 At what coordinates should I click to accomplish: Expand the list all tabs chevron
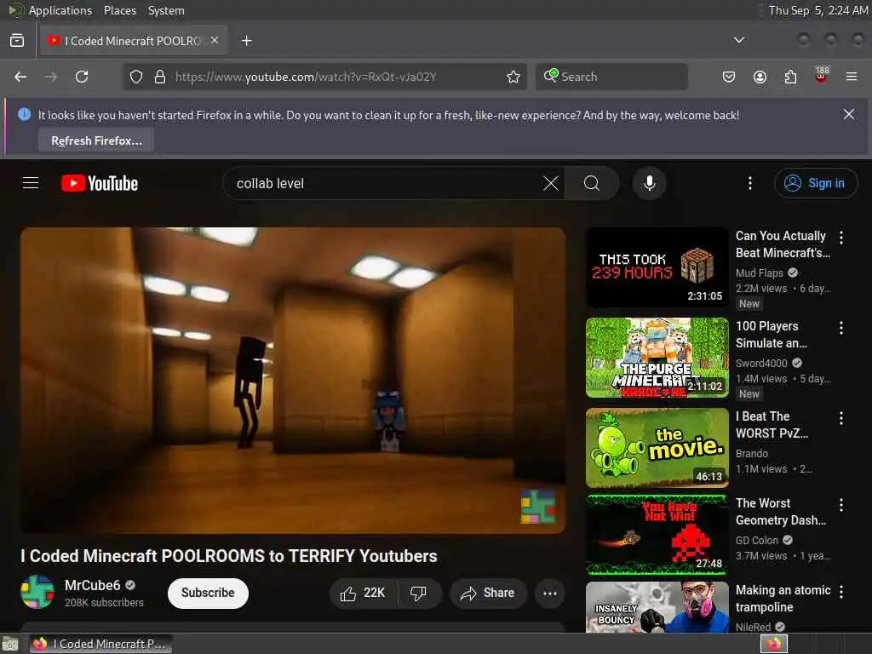[x=738, y=40]
